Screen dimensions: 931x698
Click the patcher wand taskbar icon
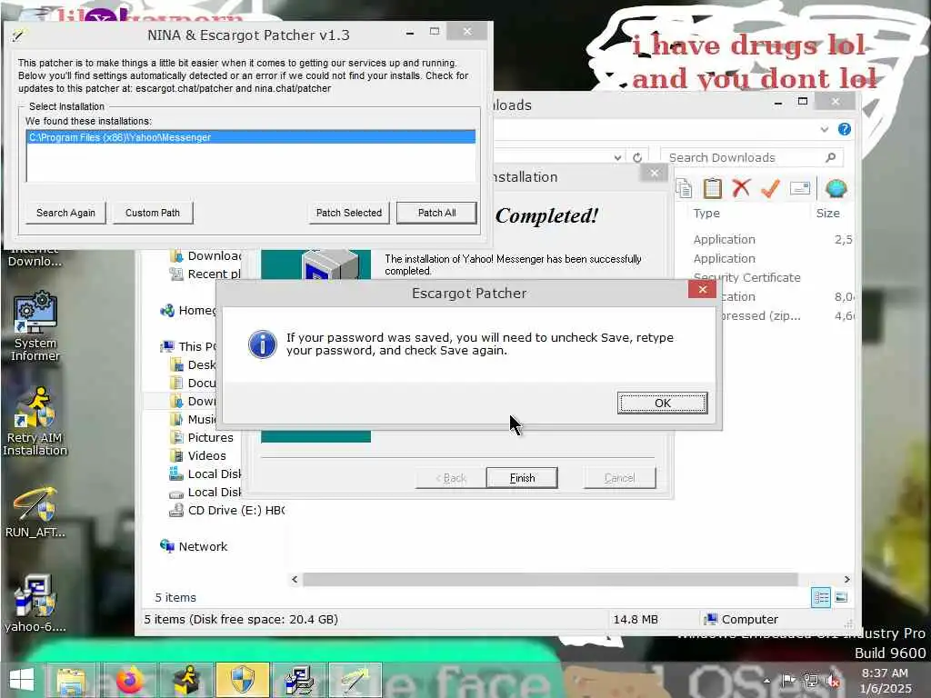(x=355, y=680)
